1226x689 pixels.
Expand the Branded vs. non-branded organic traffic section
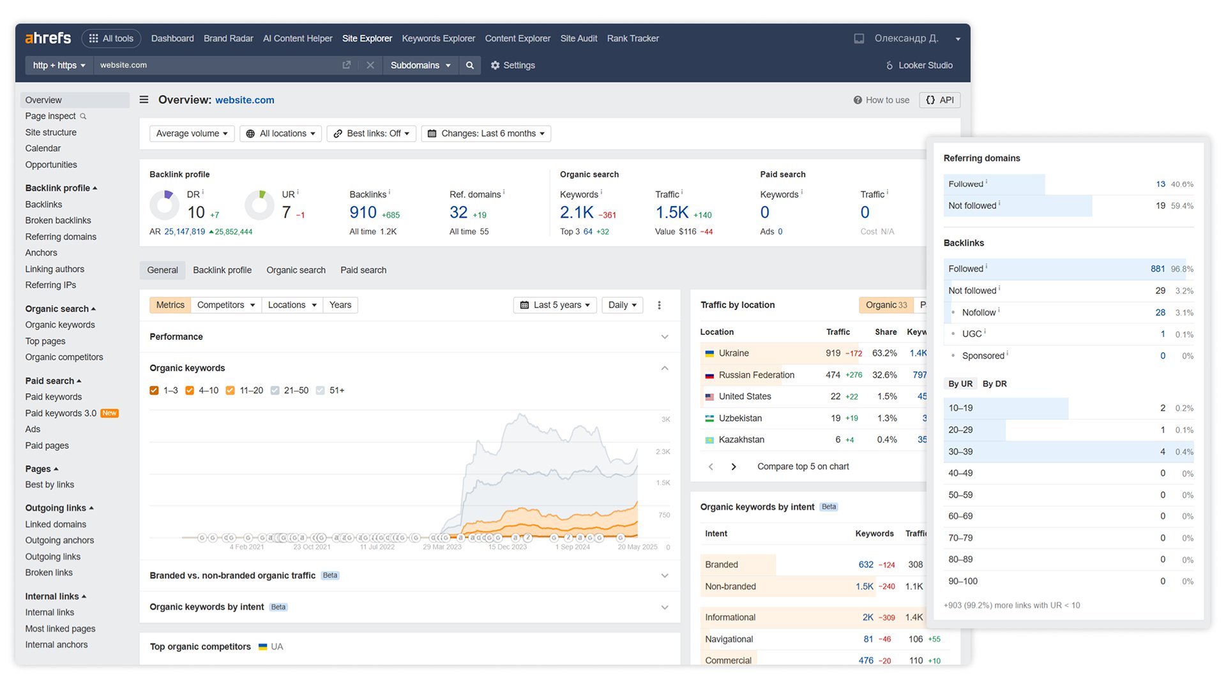point(665,575)
